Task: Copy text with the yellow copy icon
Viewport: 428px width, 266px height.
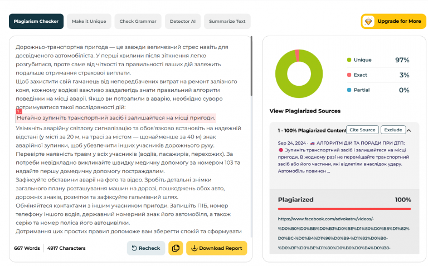Action: (176, 248)
